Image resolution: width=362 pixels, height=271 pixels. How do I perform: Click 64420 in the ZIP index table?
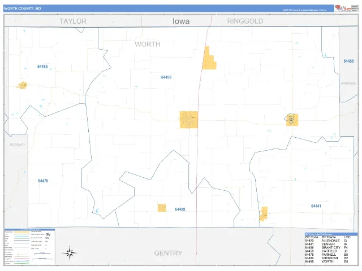point(309,241)
